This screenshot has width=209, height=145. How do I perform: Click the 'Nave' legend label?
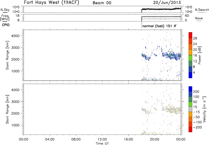pos(199,18)
